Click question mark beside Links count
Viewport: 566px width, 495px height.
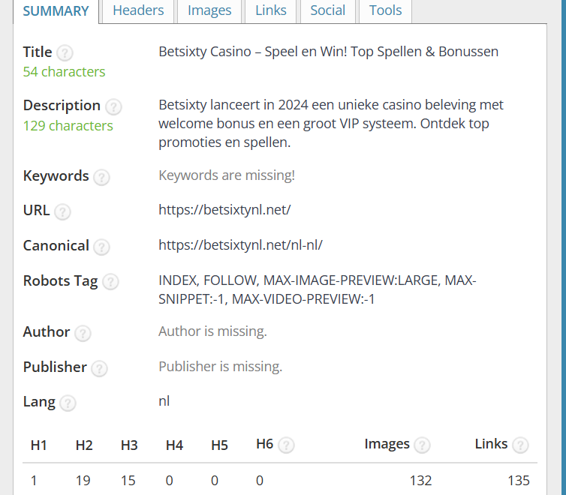point(520,445)
